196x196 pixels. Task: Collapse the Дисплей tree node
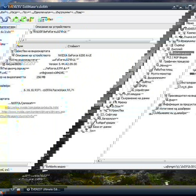[163, 49]
